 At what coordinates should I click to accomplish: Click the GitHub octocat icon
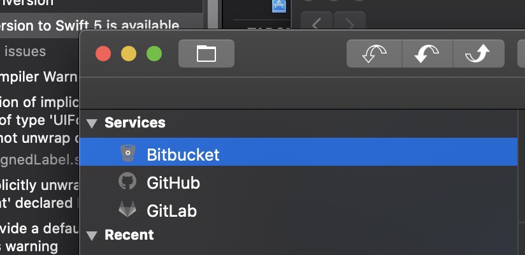pos(127,181)
